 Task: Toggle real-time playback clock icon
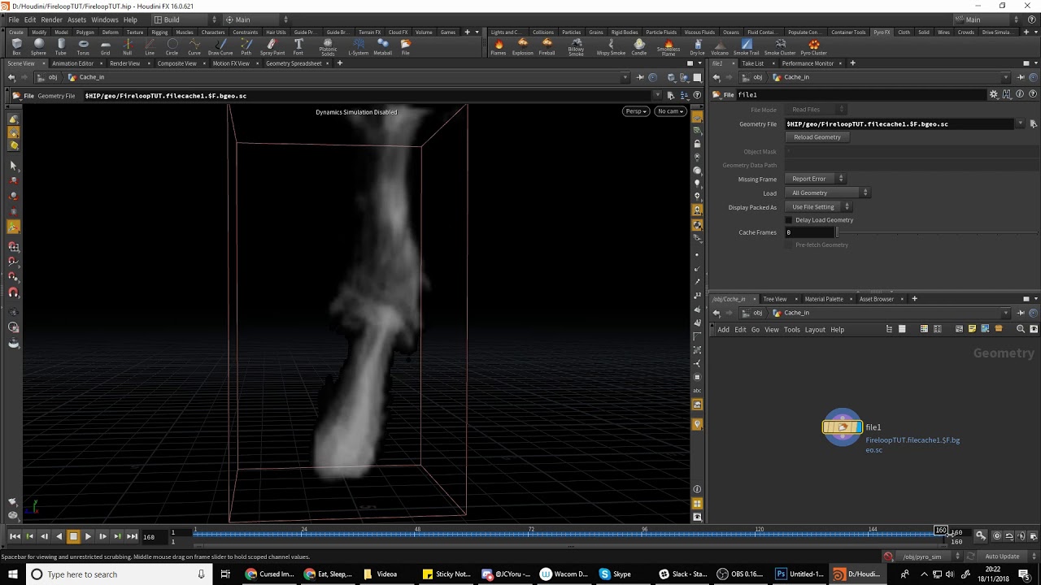[x=997, y=535]
